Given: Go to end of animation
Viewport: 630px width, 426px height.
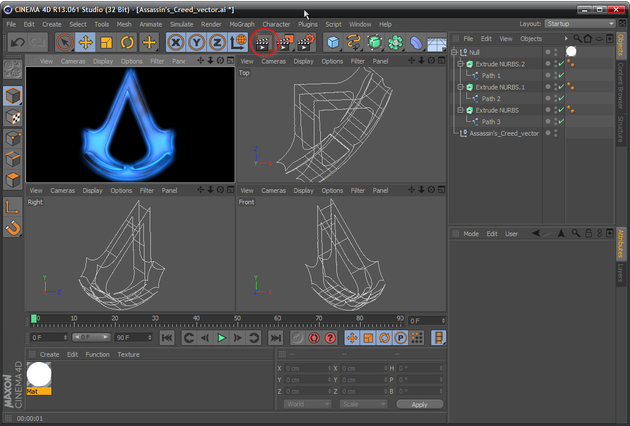Looking at the screenshot, I should [x=276, y=338].
